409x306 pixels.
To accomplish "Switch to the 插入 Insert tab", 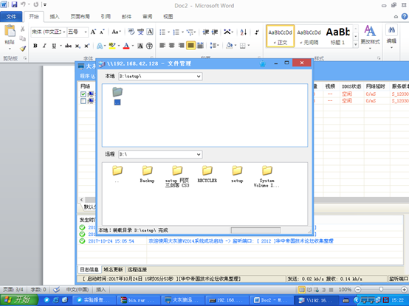I will 55,16.
